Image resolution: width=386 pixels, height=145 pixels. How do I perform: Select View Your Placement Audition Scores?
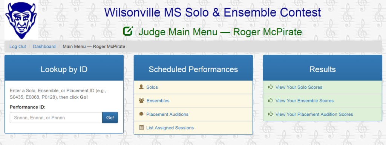[314, 114]
